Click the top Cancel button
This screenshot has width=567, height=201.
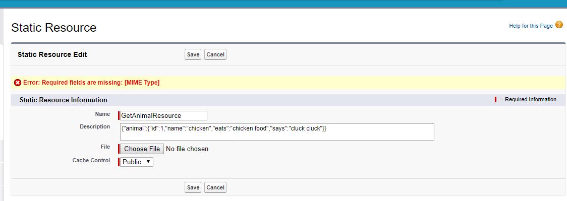click(215, 54)
